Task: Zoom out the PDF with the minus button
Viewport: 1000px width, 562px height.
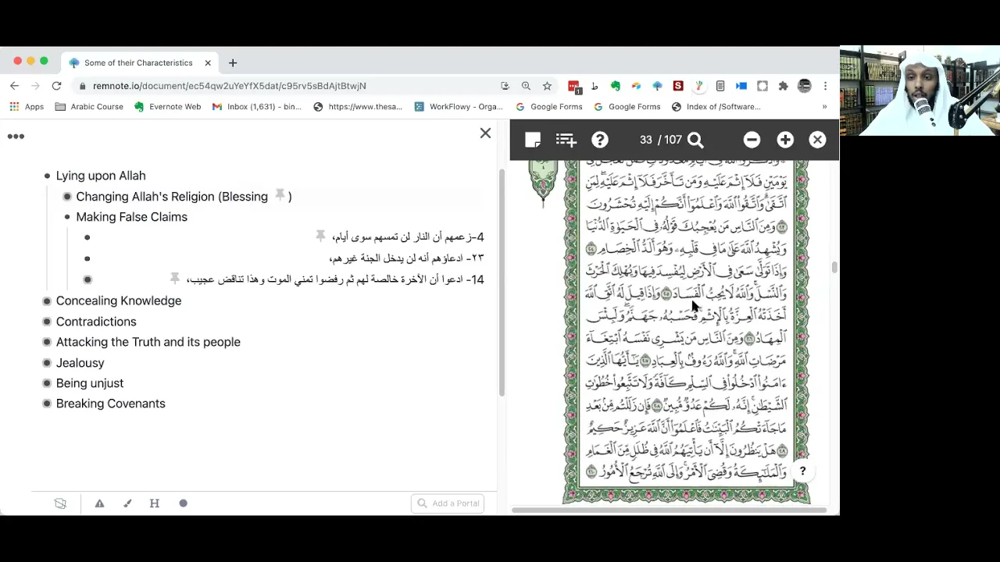Action: (752, 140)
